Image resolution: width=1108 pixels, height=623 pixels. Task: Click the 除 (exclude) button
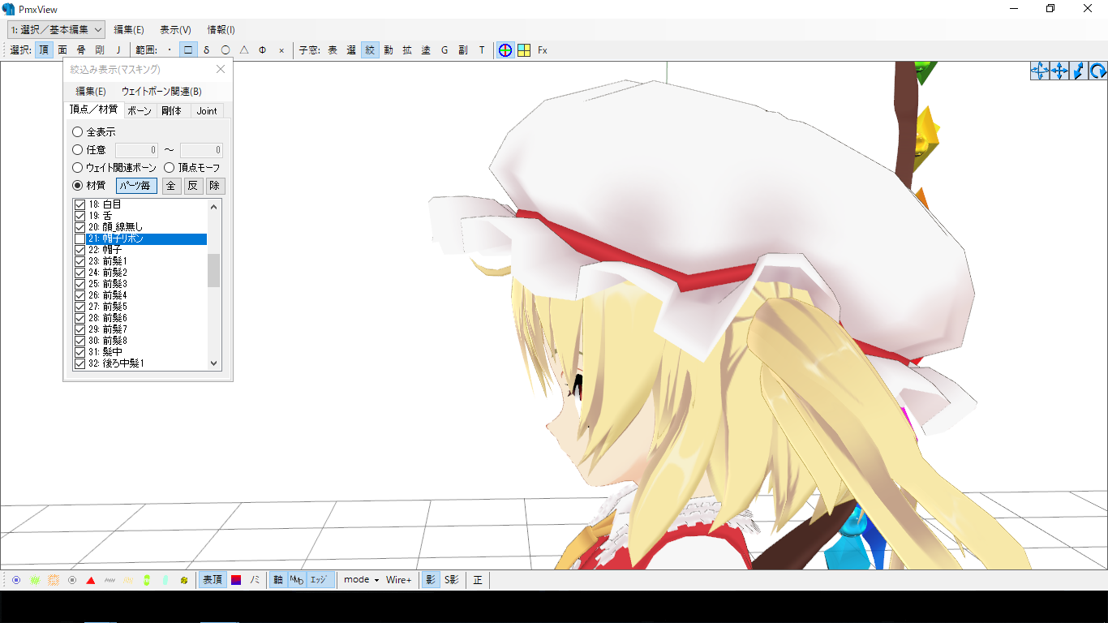click(214, 186)
